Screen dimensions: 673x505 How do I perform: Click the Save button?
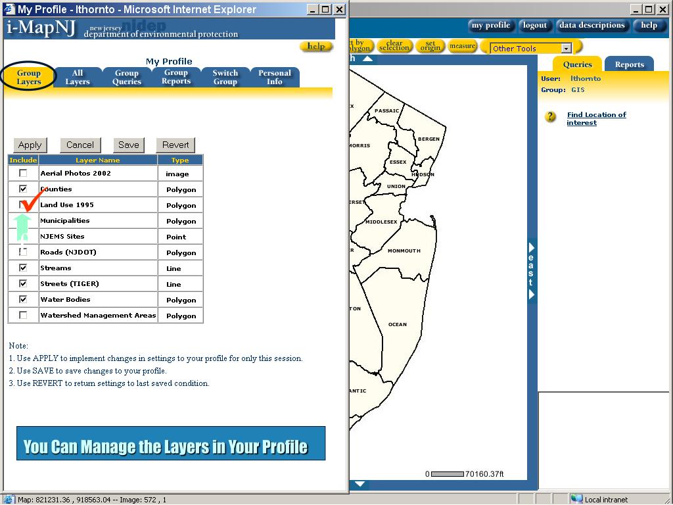129,145
